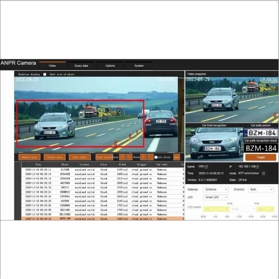Click the edit icon next to Name HRV
This screenshot has height=279, width=279.
pos(206,167)
